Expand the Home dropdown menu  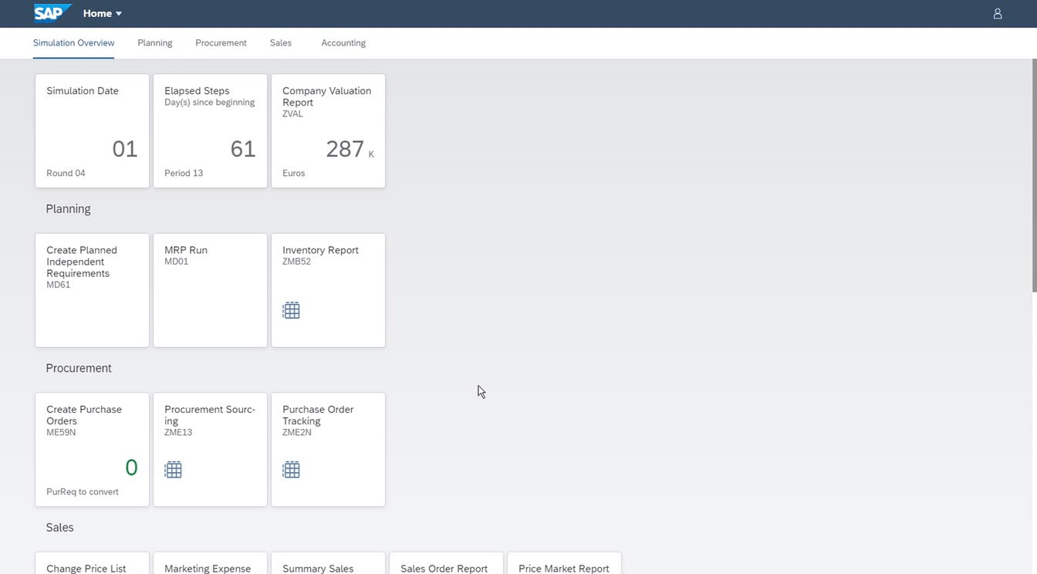(x=103, y=13)
